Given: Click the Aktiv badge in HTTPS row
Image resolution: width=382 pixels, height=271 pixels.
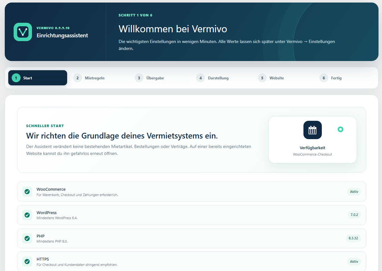Looking at the screenshot, I should [x=354, y=262].
